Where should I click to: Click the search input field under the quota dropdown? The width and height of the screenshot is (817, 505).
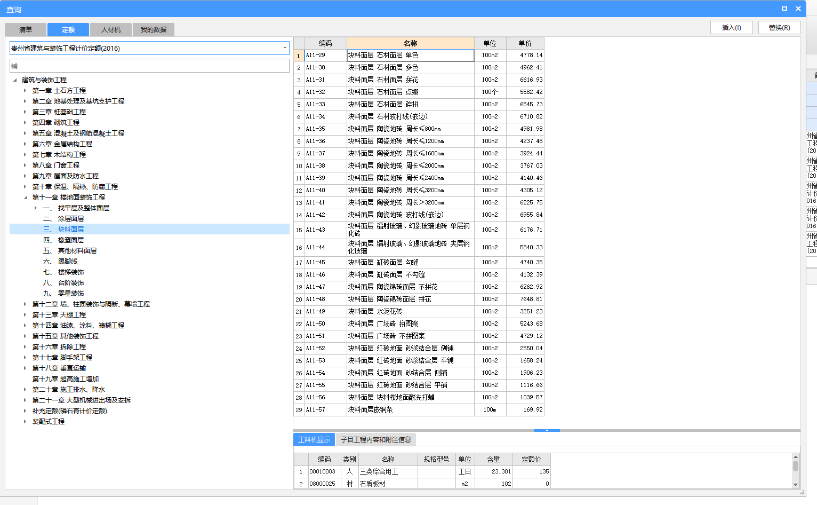coord(149,66)
